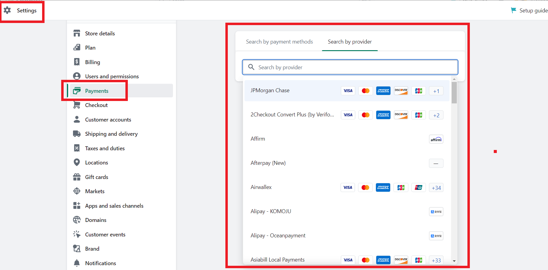Click the Payments card icon

(x=77, y=91)
